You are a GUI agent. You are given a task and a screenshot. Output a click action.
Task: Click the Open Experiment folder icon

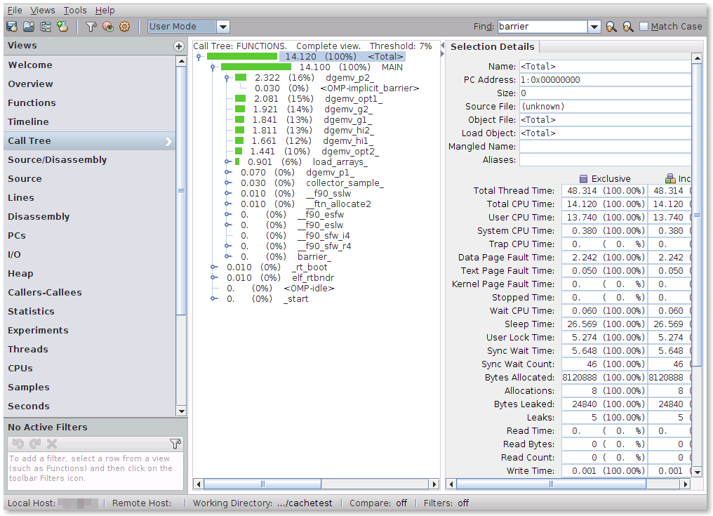tap(29, 27)
